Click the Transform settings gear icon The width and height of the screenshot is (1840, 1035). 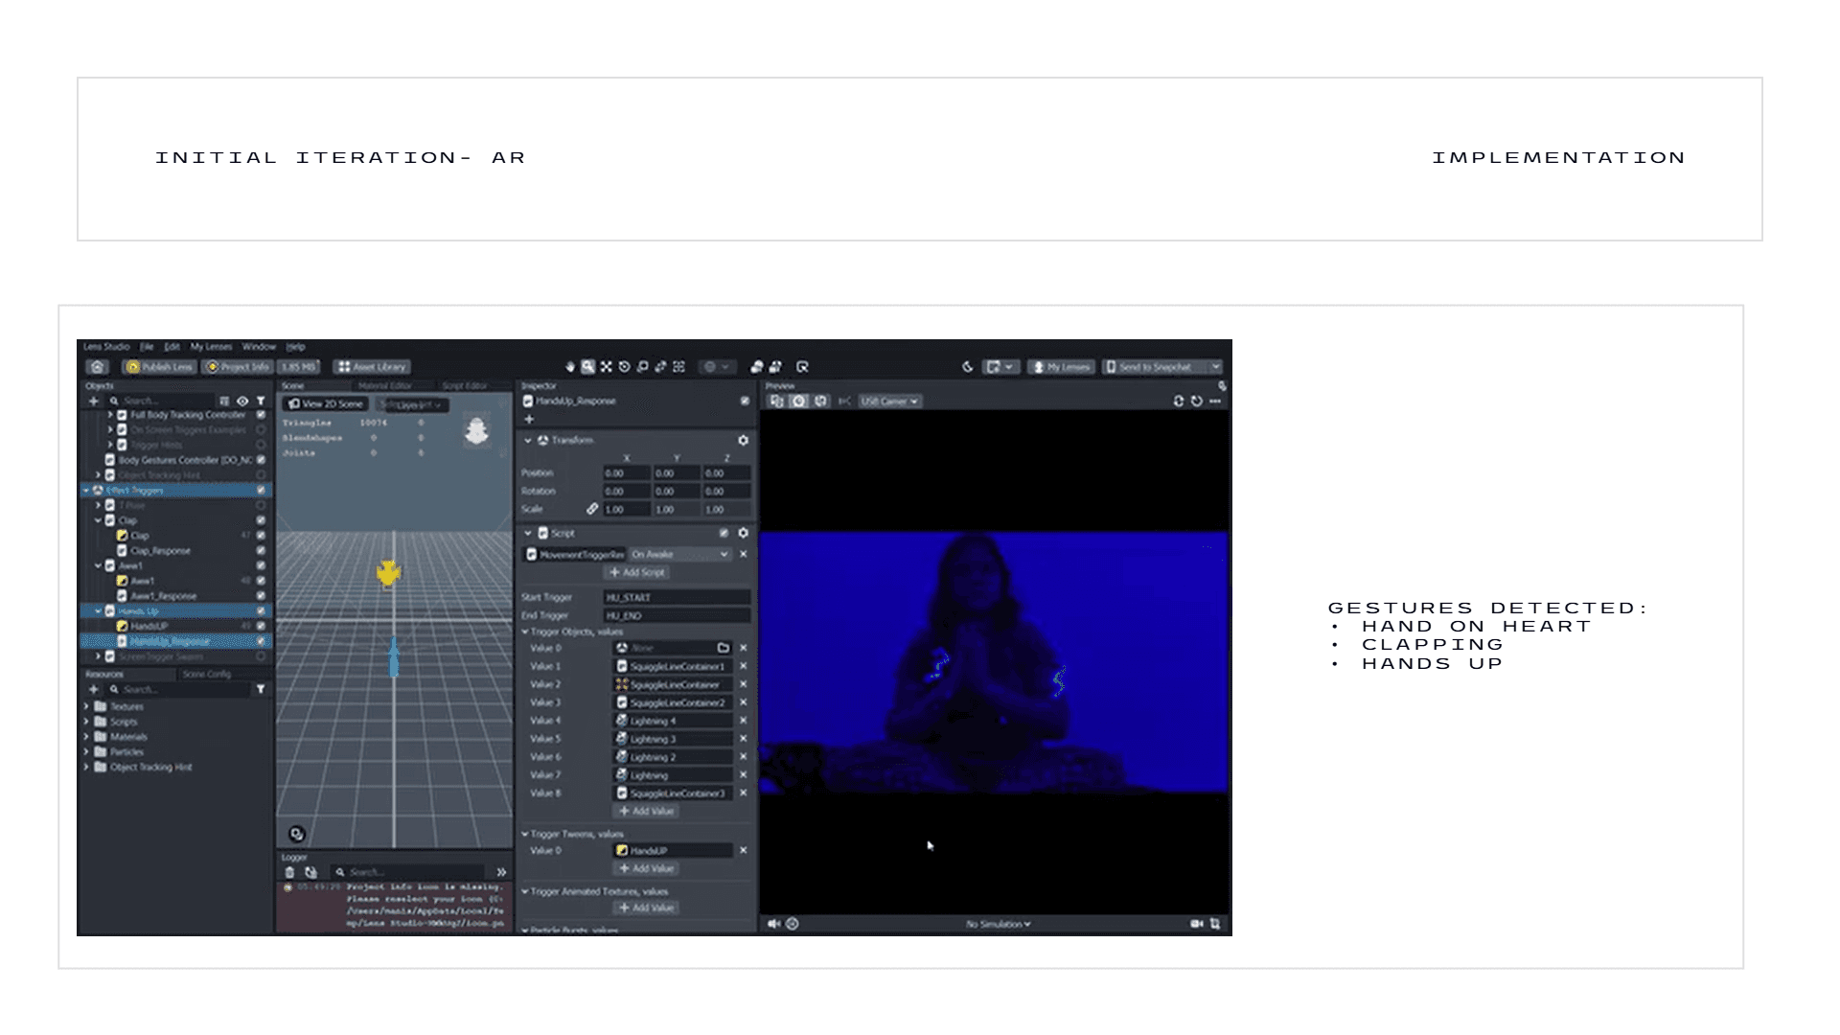pos(743,440)
